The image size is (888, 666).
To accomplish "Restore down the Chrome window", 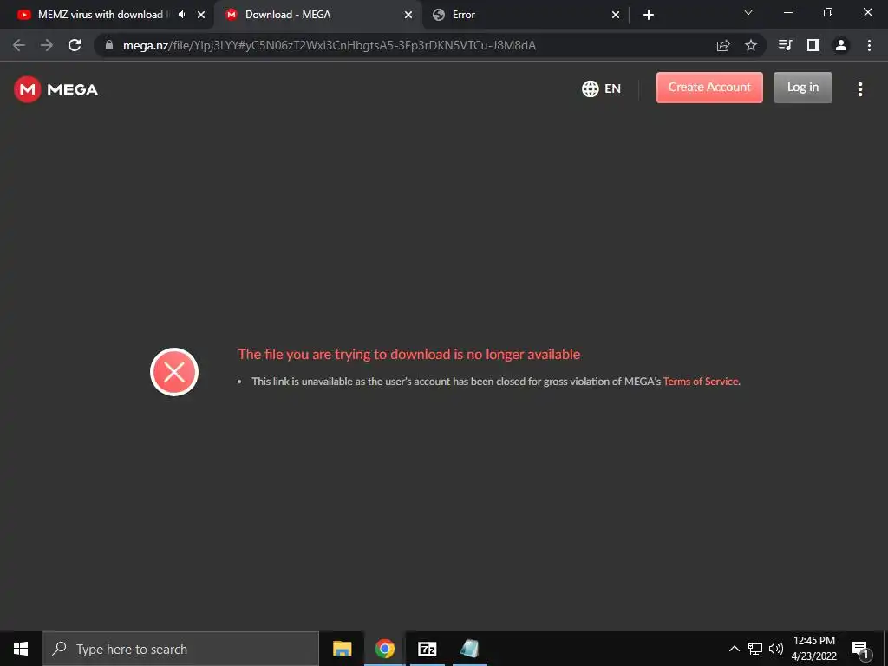I will coord(828,12).
